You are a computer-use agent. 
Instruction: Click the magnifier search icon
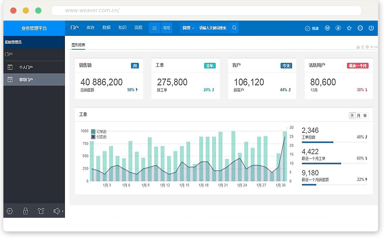(x=234, y=28)
